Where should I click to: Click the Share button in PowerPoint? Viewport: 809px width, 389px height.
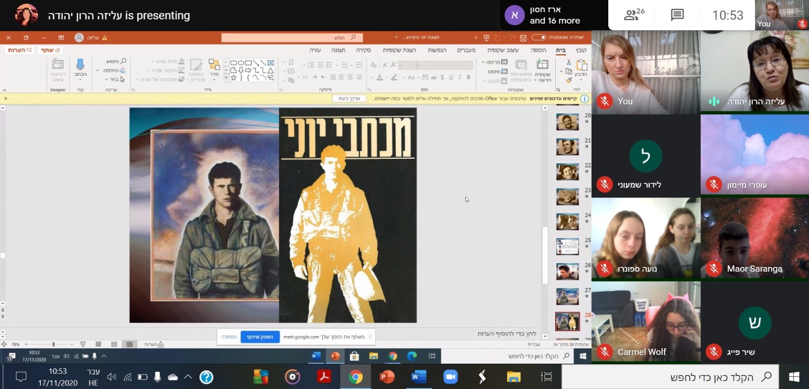51,50
